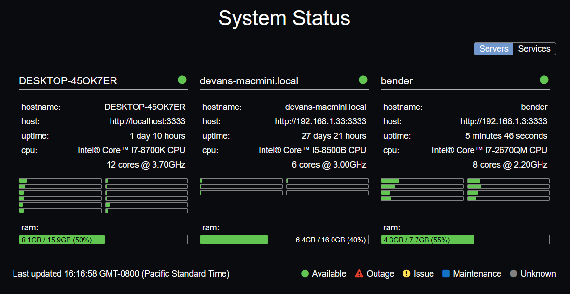Click the DESKTOP-45OK7ER card title
The image size is (570, 294).
[x=68, y=81]
